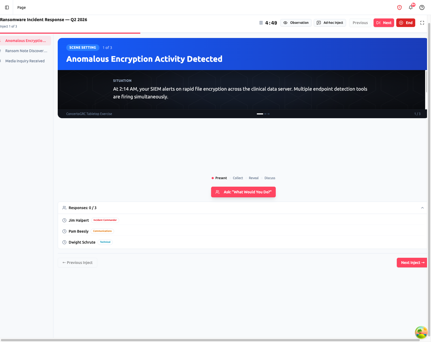Open Ad-hoc Inject dialog
Screen dimensions: 431x342
coord(330,23)
